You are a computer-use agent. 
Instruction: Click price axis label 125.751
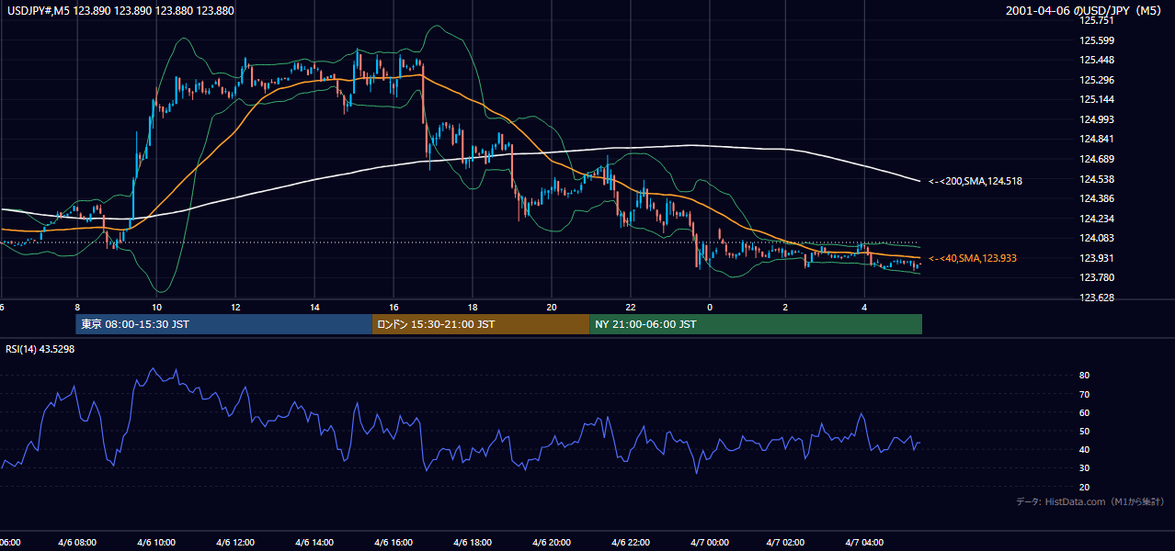click(1098, 20)
